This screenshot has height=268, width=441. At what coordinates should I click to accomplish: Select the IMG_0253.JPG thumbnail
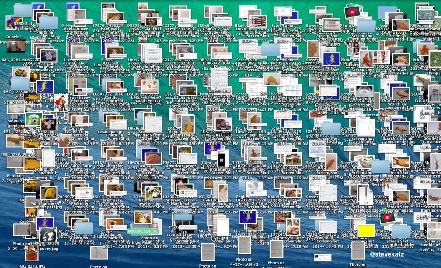click(x=32, y=253)
